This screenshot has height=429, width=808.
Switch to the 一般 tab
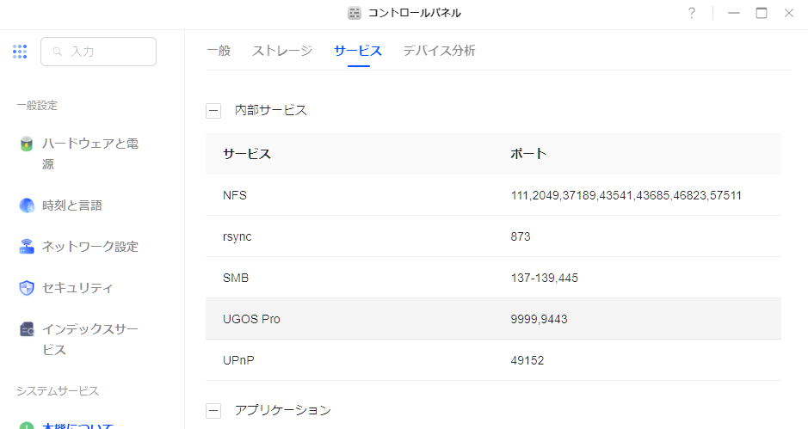point(219,51)
